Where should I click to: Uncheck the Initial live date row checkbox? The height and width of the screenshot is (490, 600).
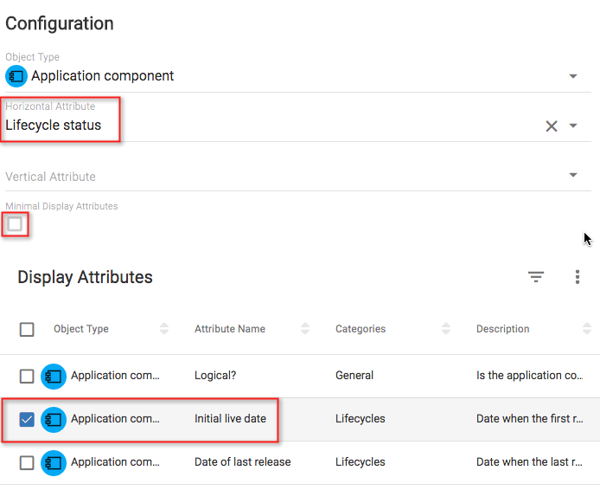pos(27,419)
